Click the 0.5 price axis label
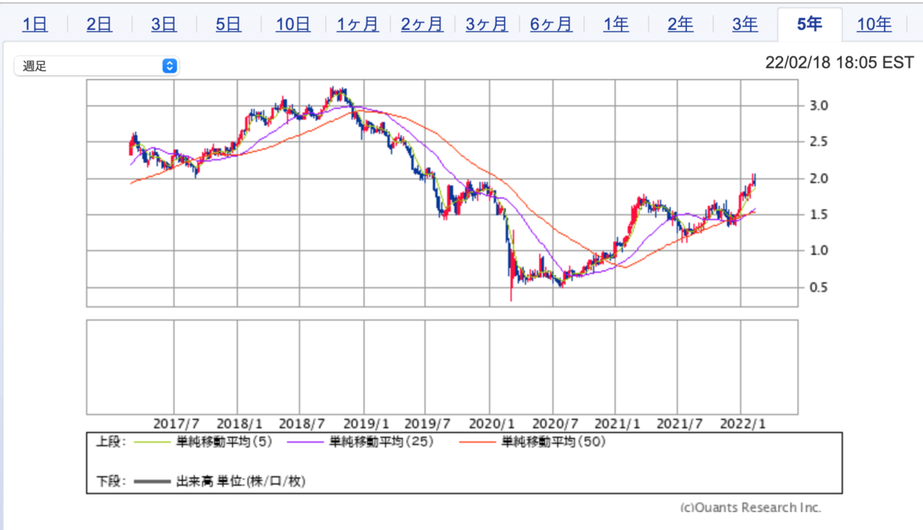The image size is (923, 530). [818, 288]
